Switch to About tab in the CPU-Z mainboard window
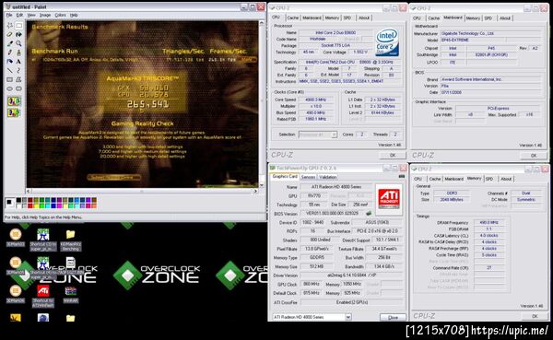This screenshot has width=553, height=340. pos(505,18)
